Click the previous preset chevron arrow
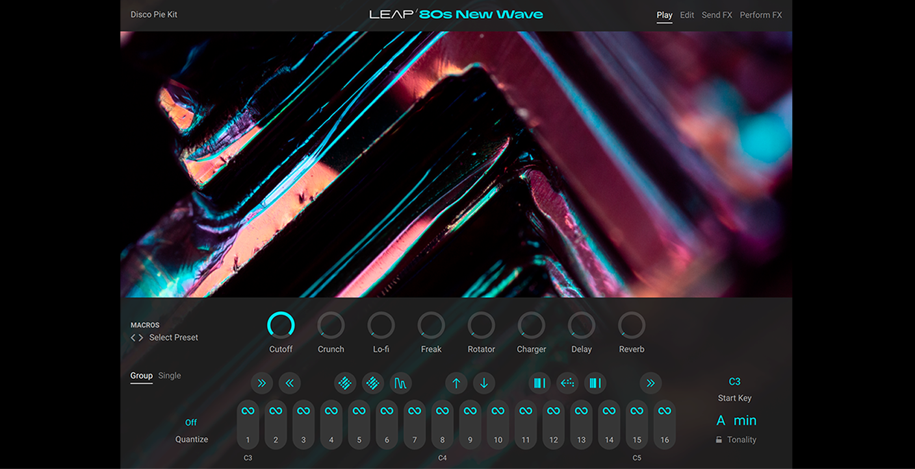915x469 pixels. tap(132, 337)
